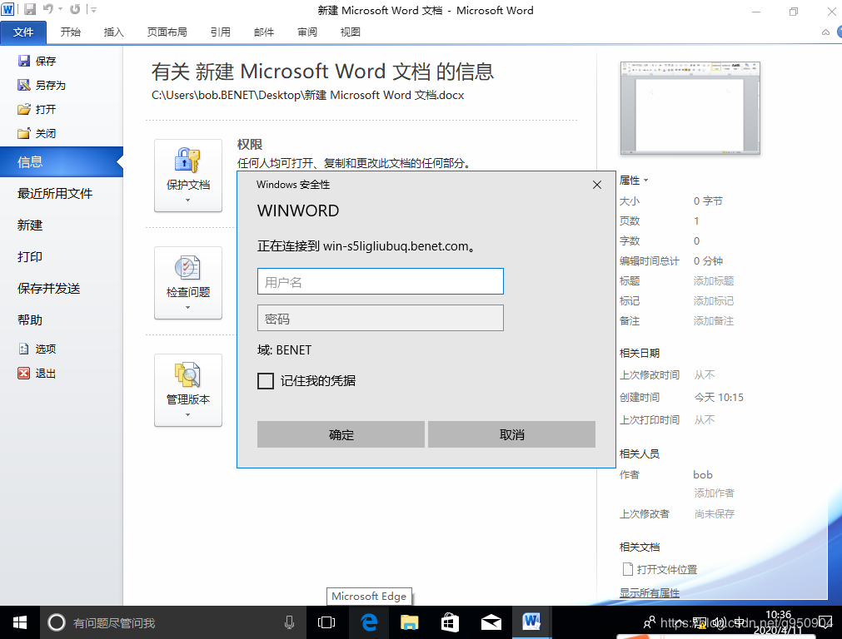Screen dimensions: 842x639
Task: Expand the 属性 dropdown
Action: 634,181
